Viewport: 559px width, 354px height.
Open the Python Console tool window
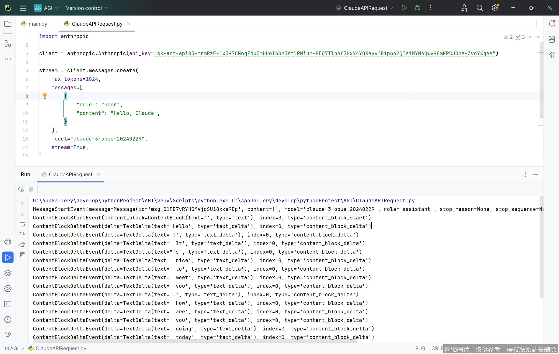pyautogui.click(x=8, y=242)
